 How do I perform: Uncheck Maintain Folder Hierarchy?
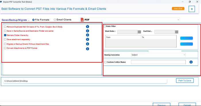(5, 35)
